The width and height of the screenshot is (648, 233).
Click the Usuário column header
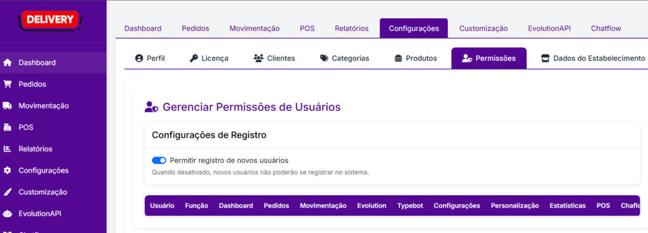tap(162, 205)
